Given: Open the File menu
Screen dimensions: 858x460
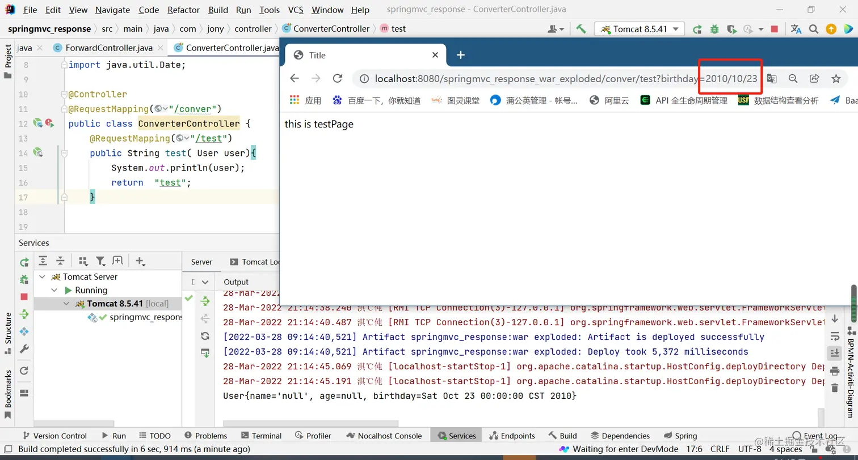Looking at the screenshot, I should coord(30,10).
